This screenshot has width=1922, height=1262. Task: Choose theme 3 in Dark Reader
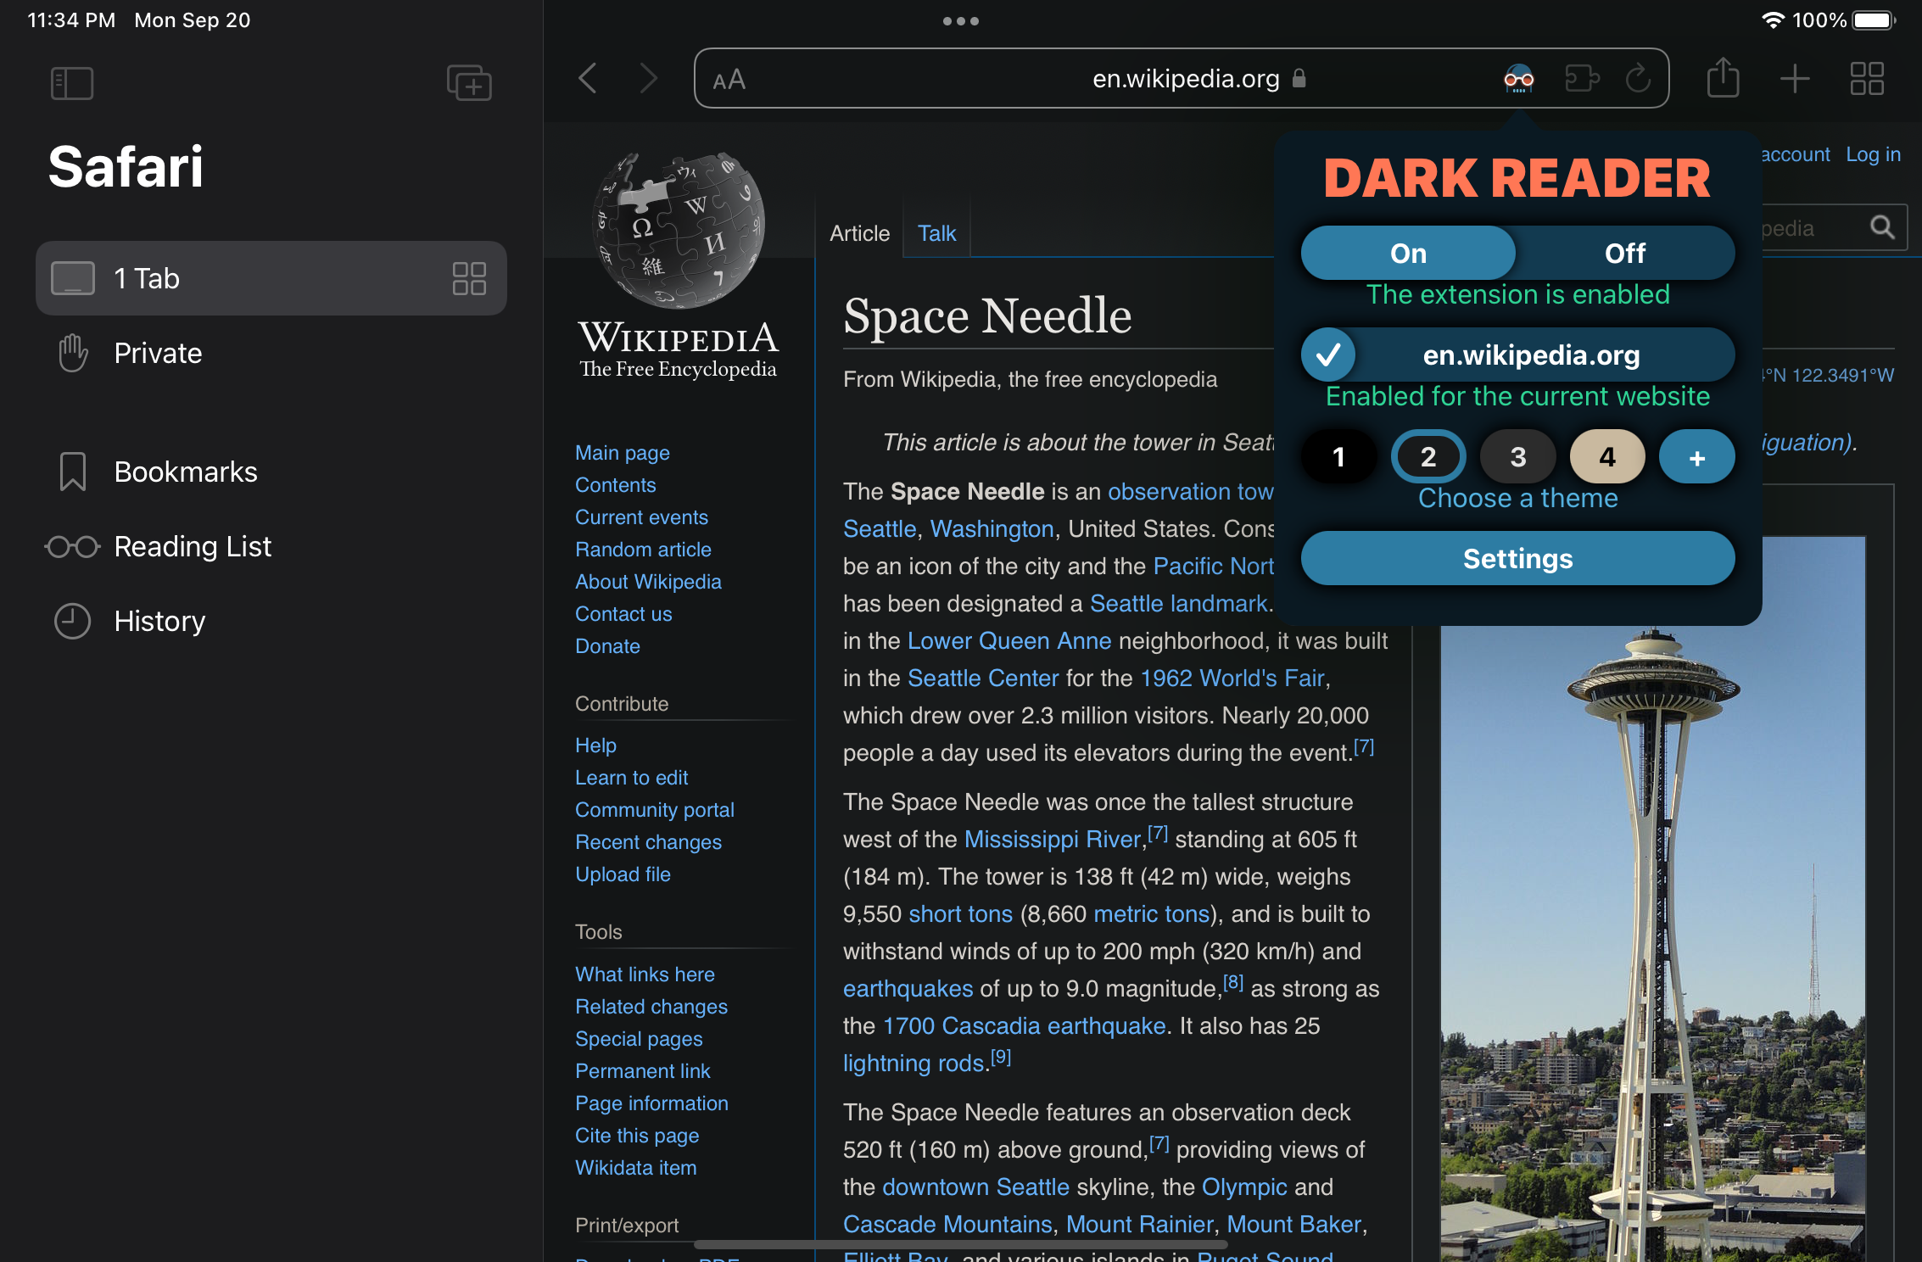1517,456
